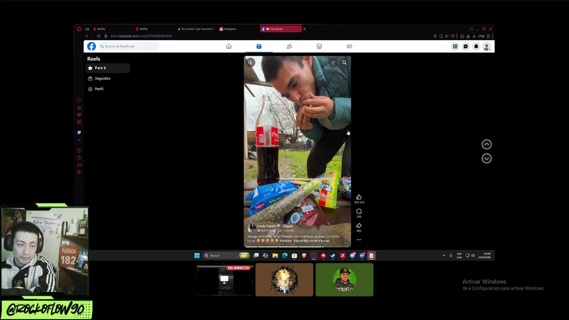569x320 pixels.
Task: Go back in browser history
Action: click(87, 36)
